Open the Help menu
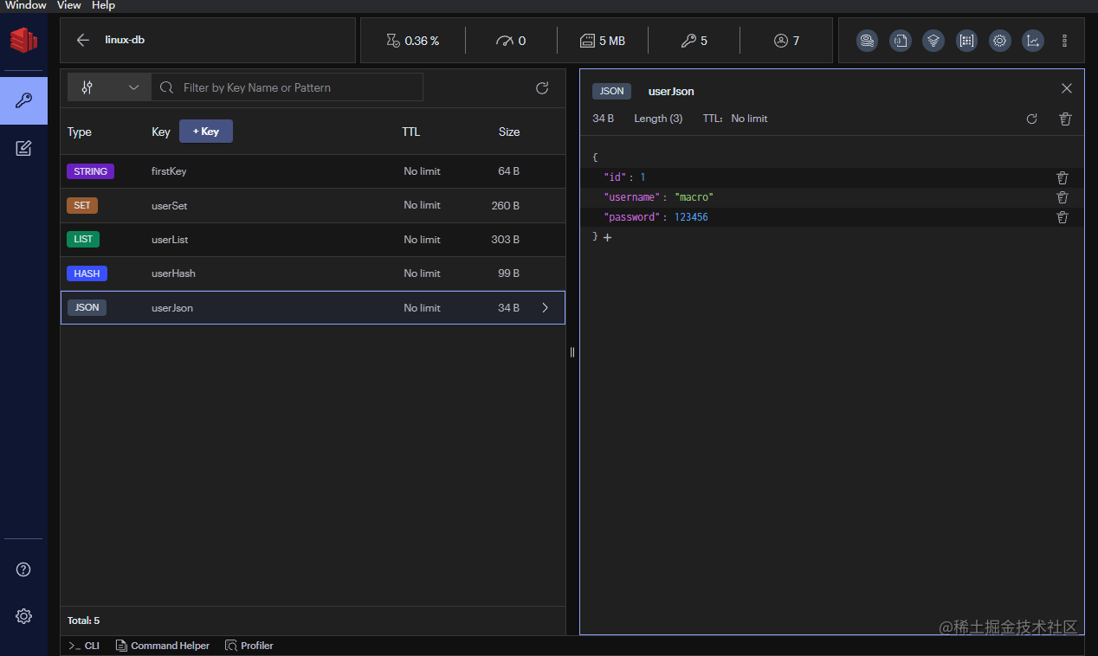 click(103, 5)
